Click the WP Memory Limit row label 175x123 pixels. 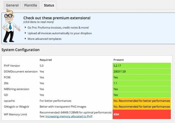pos(15,115)
